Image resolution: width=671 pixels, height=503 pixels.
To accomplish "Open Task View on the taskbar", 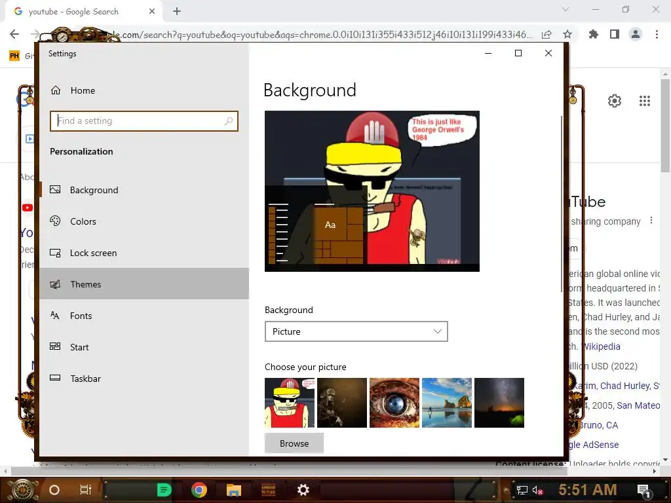I will (x=86, y=490).
